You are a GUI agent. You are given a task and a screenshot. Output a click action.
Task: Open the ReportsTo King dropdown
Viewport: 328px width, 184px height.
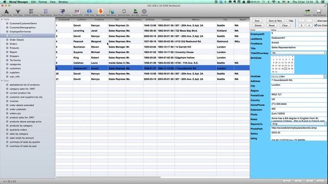pos(298,124)
